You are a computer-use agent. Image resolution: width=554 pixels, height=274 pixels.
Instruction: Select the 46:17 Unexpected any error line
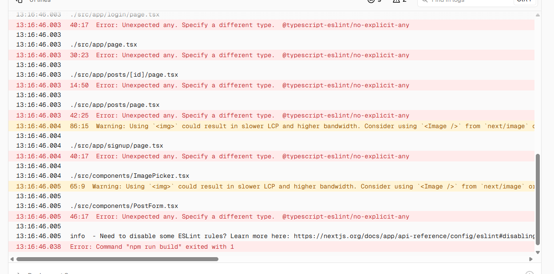(240, 217)
